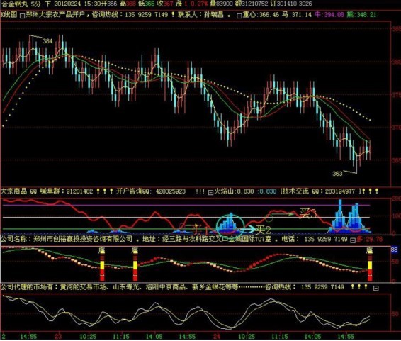Click the 384 high price label
Image resolution: width=401 pixels, height=341 pixels.
(x=47, y=41)
